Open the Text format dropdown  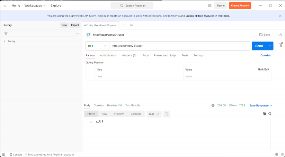coord(154,114)
